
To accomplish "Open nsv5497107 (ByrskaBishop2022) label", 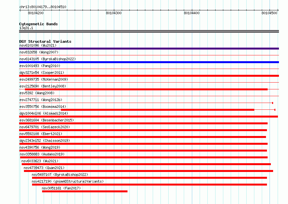I will pyautogui.click(x=60, y=175).
